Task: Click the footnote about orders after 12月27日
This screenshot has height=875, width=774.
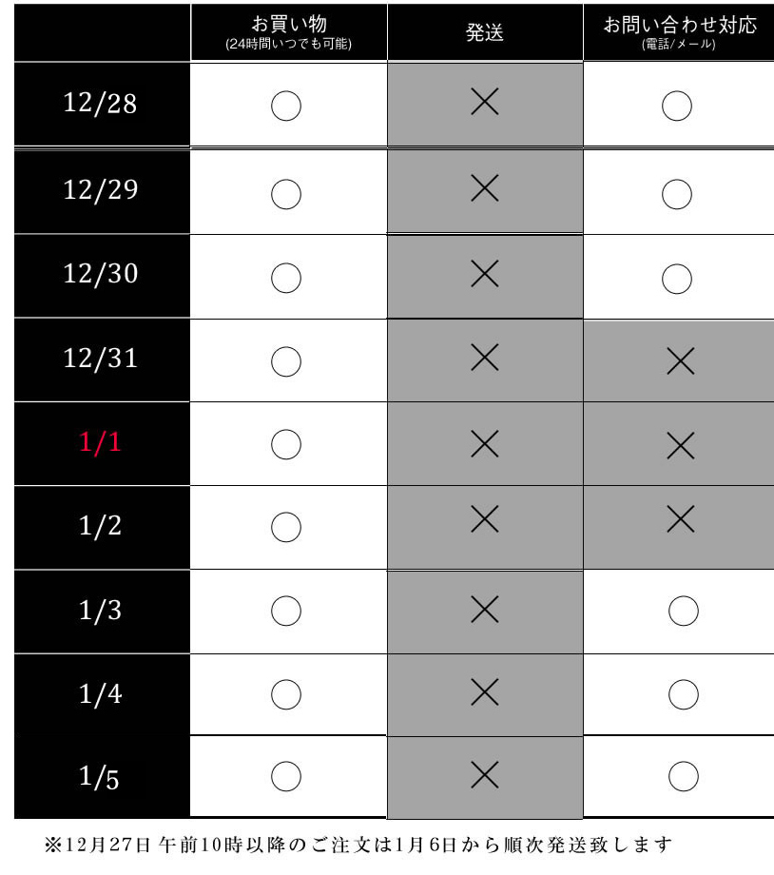Action: point(358,844)
